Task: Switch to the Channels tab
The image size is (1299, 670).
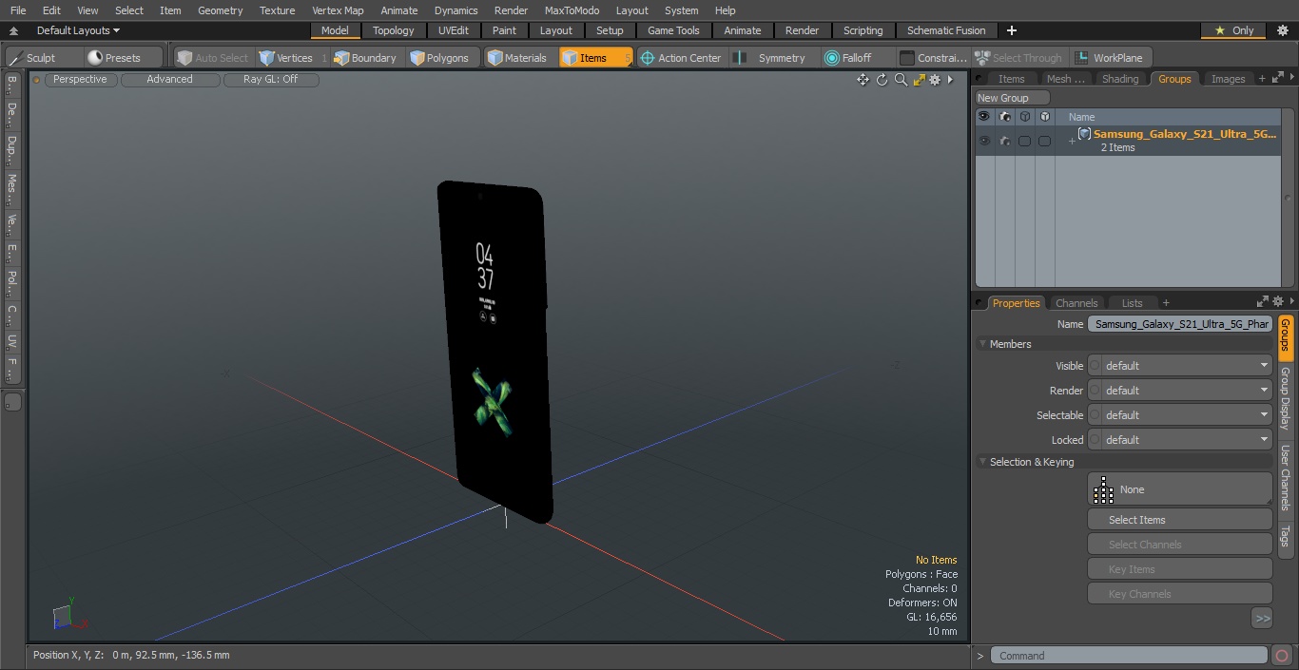Action: coord(1076,303)
